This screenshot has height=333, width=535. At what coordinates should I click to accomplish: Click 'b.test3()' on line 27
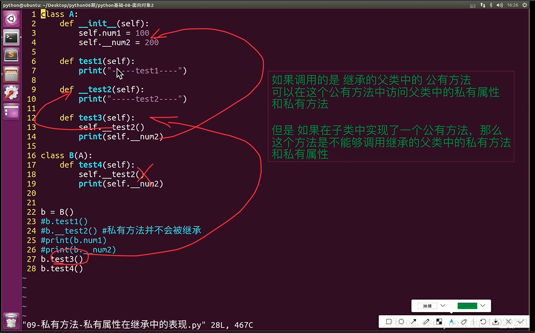point(62,259)
